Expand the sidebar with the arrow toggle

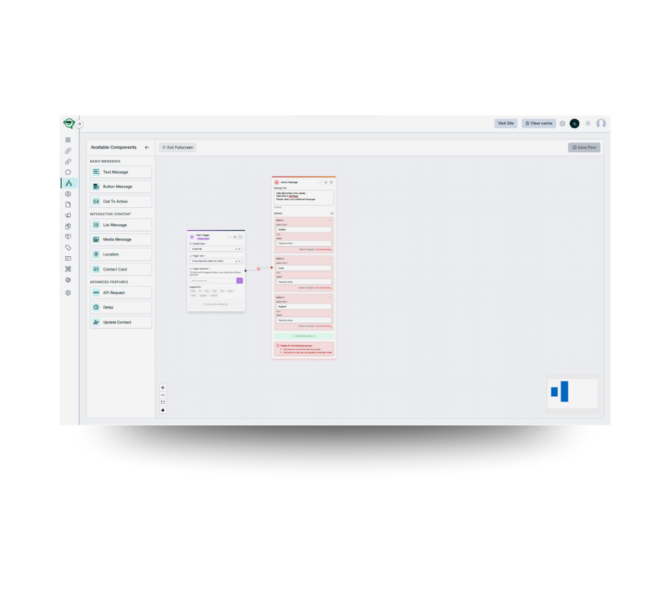point(79,124)
